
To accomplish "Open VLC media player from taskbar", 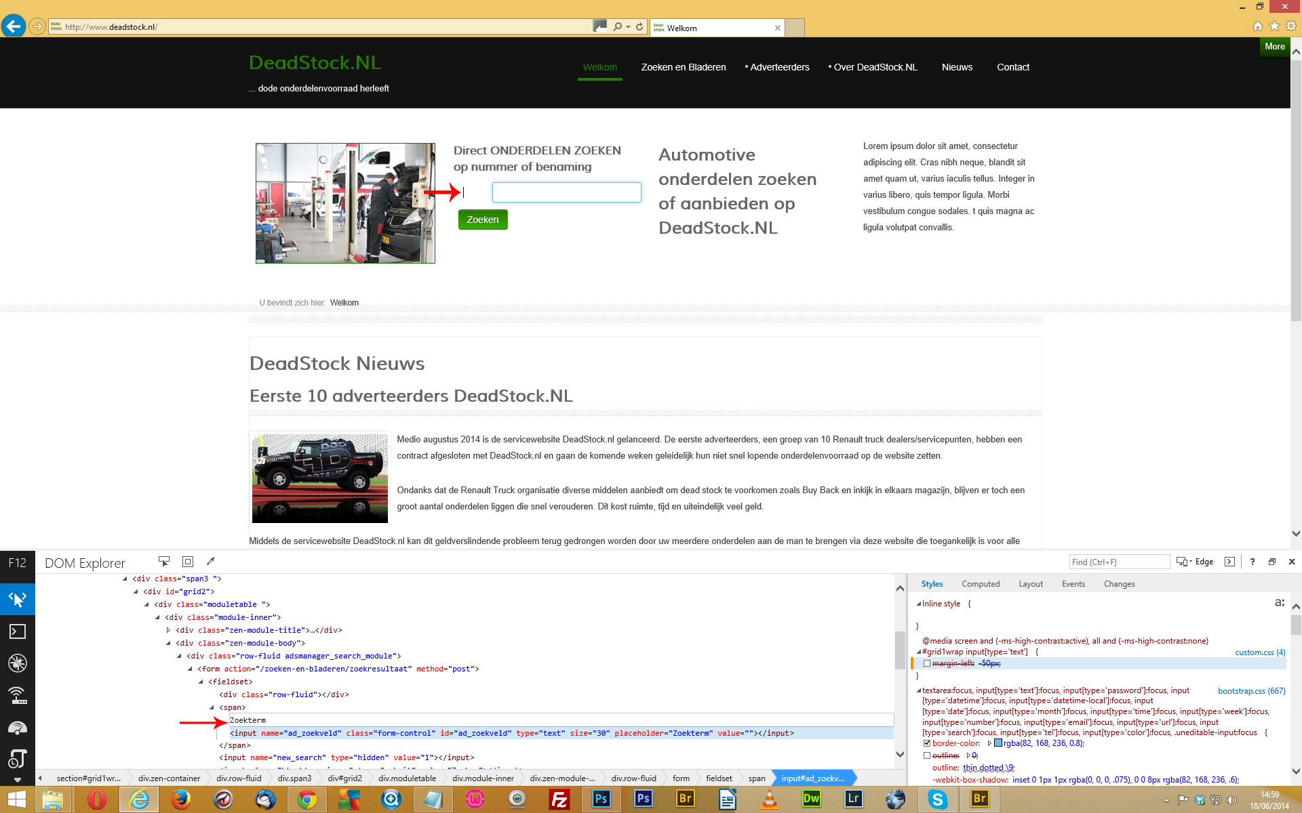I will (770, 799).
